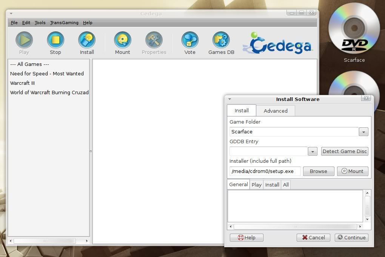385x257 pixels.
Task: Switch to the All log tab
Action: (x=286, y=185)
